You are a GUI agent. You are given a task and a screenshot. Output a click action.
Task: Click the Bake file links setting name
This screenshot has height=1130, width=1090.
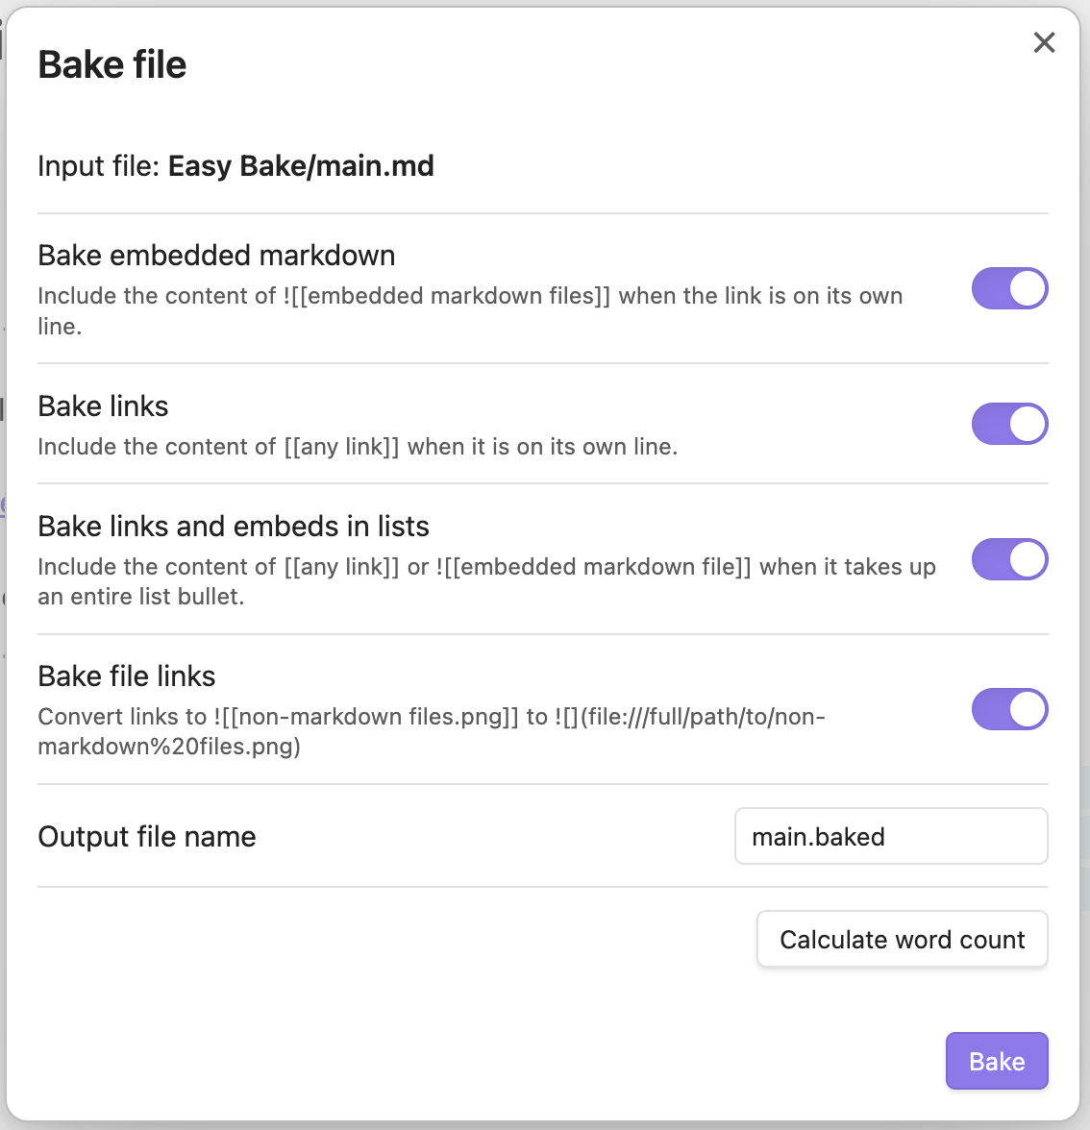point(127,676)
